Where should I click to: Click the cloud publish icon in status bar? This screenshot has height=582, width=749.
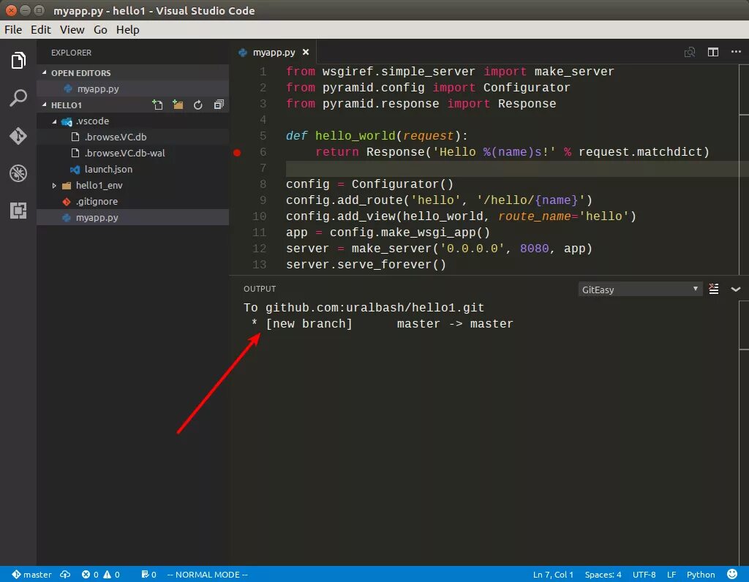coord(65,575)
